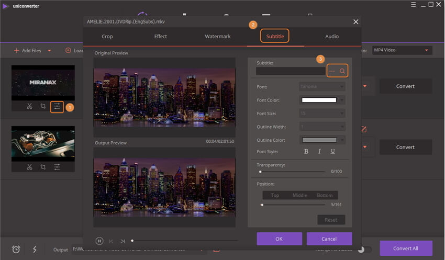Open trim scissors for engine video
Viewport: 445px width, 260px height.
click(x=29, y=167)
